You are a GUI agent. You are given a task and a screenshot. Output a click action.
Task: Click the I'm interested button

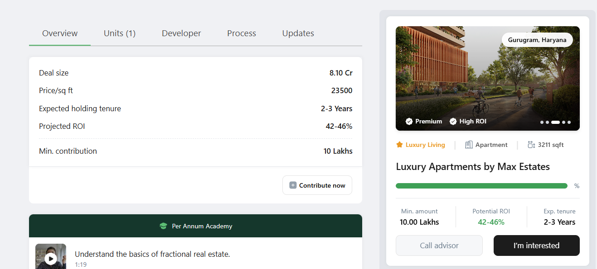pos(536,245)
